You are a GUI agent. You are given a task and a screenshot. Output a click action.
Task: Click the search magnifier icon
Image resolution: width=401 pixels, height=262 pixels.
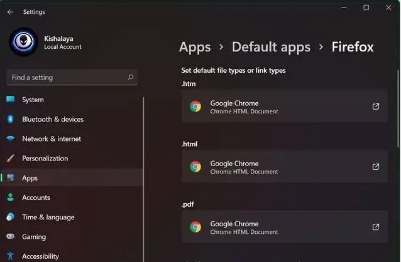tap(130, 78)
